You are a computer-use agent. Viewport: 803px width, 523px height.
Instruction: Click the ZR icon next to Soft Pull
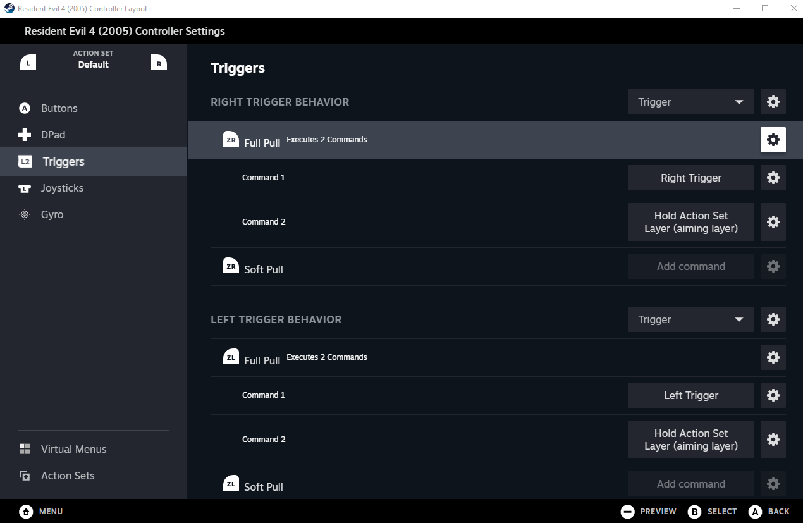point(231,266)
